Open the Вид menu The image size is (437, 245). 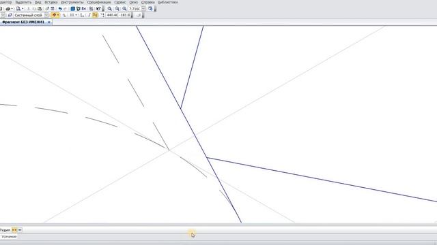pos(38,2)
